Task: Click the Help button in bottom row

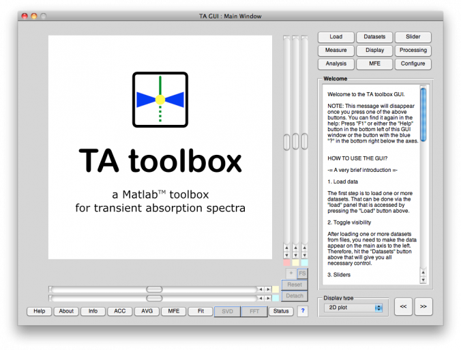Action: coord(39,311)
